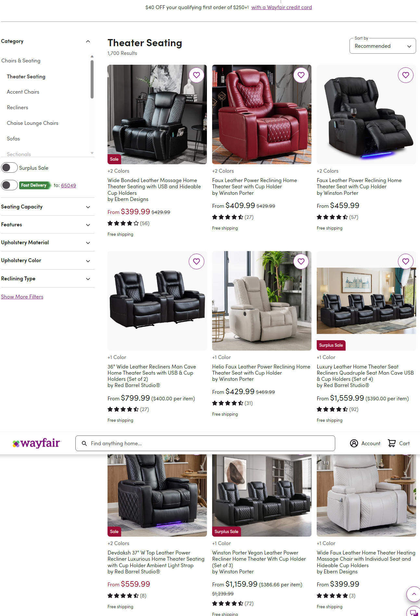Image resolution: width=420 pixels, height=616 pixels.
Task: Open the chat bubble icon
Action: tap(414, 612)
